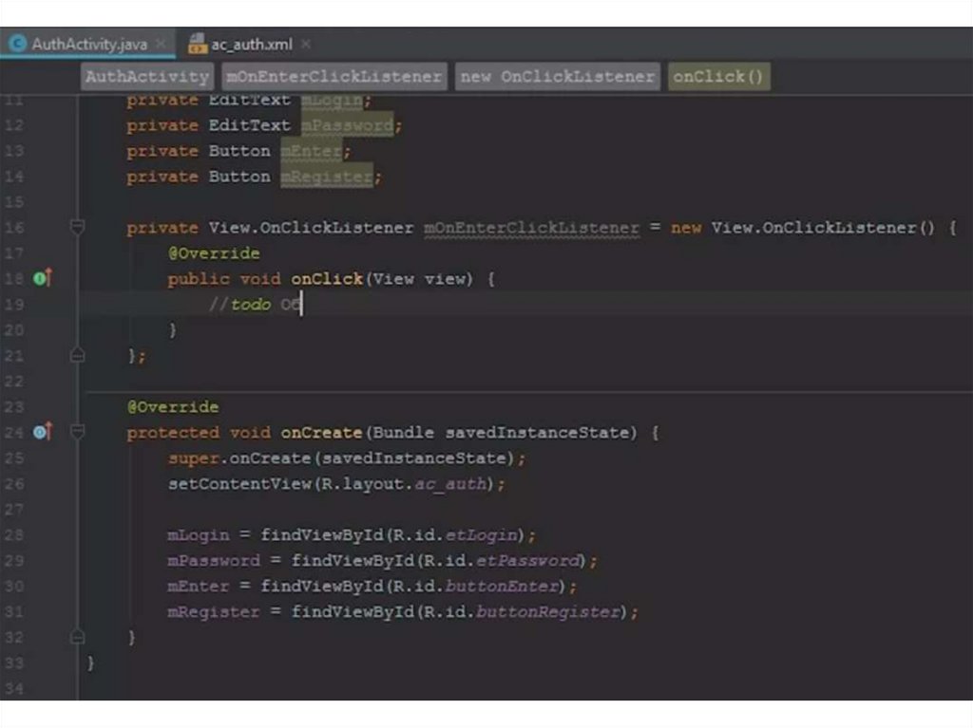973x728 pixels.
Task: Click etPassword id reference
Action: pyautogui.click(x=527, y=561)
